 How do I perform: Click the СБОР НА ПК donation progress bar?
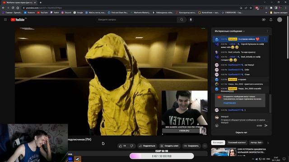(162, 156)
